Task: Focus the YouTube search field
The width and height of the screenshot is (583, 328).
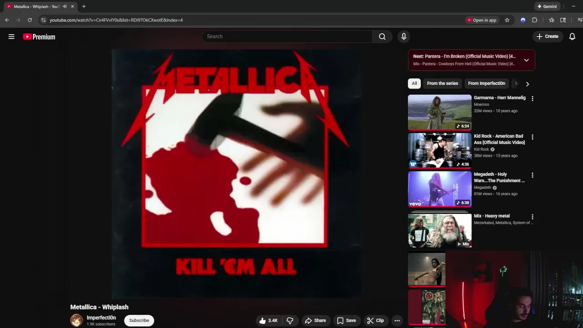Action: click(x=287, y=36)
